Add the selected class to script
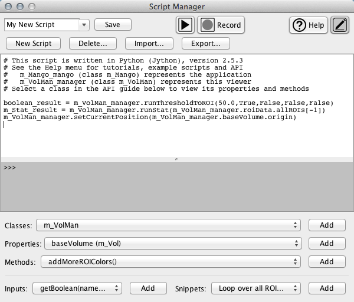This screenshot has height=302, width=354. tap(327, 225)
